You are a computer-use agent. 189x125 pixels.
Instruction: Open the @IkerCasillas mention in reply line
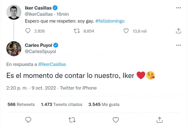[52, 64]
